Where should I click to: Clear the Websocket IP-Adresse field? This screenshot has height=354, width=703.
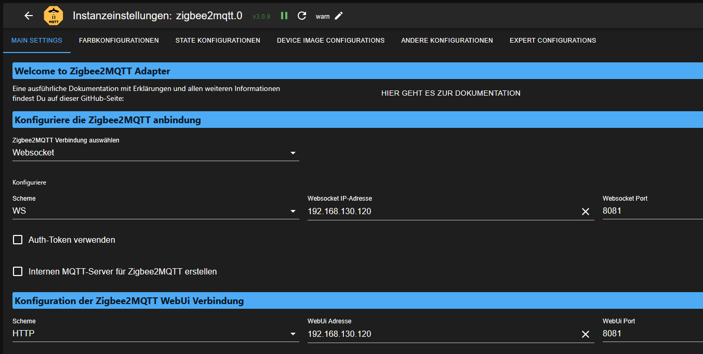(x=586, y=212)
